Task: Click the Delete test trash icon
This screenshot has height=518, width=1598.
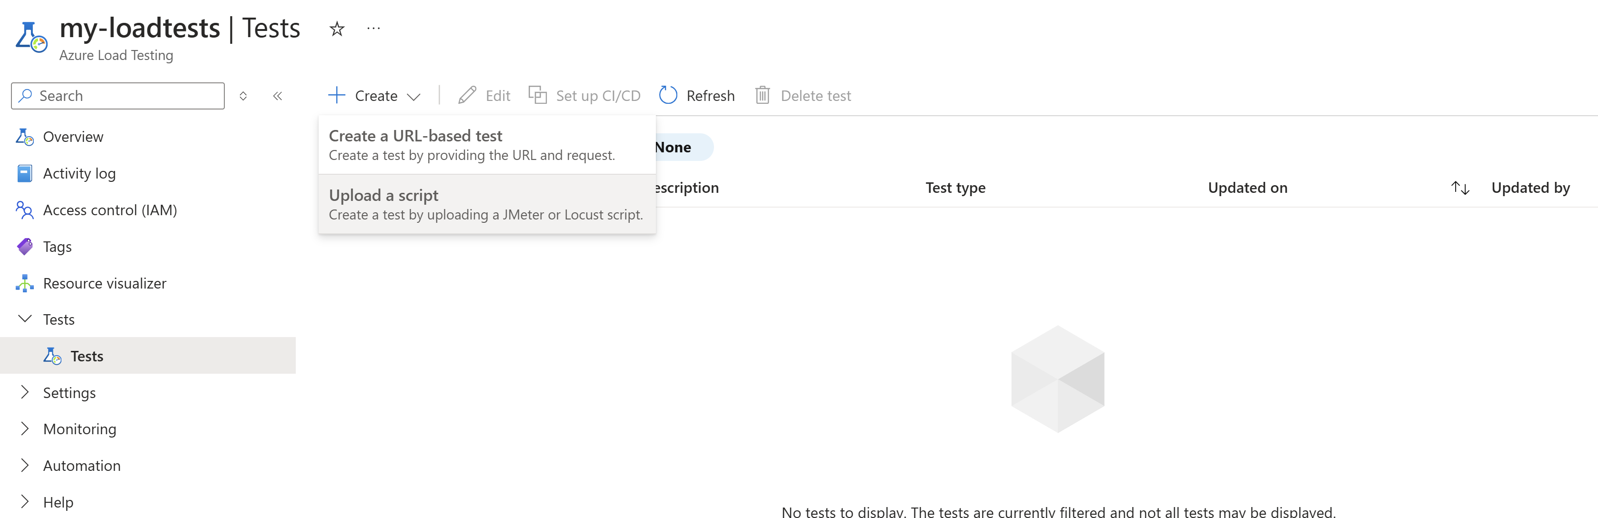Action: click(x=763, y=95)
